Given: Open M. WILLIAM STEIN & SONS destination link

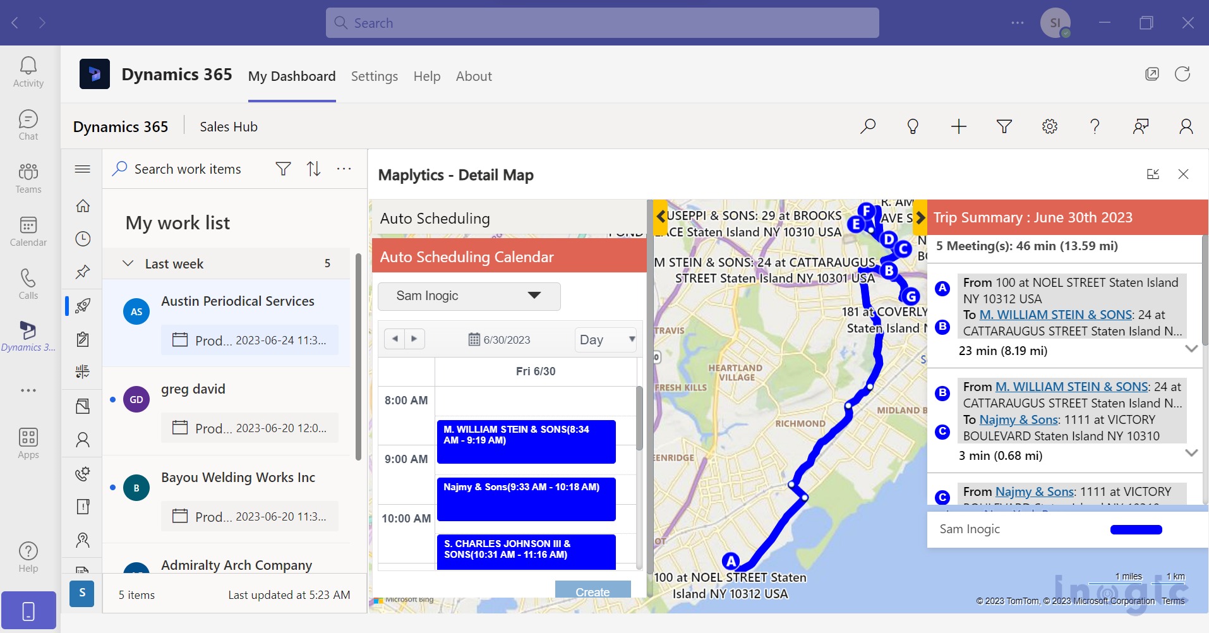Looking at the screenshot, I should point(1056,315).
